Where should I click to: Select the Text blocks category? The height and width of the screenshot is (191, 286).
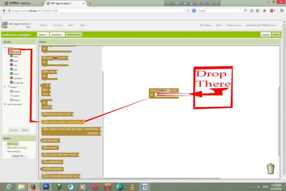point(13,65)
